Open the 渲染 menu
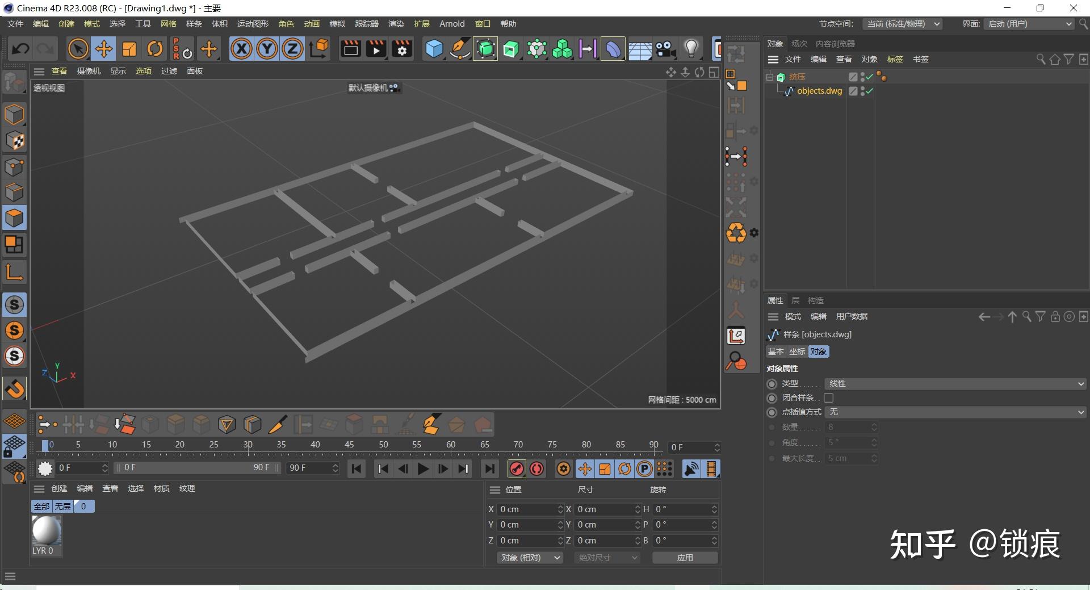The image size is (1090, 590). coord(396,24)
